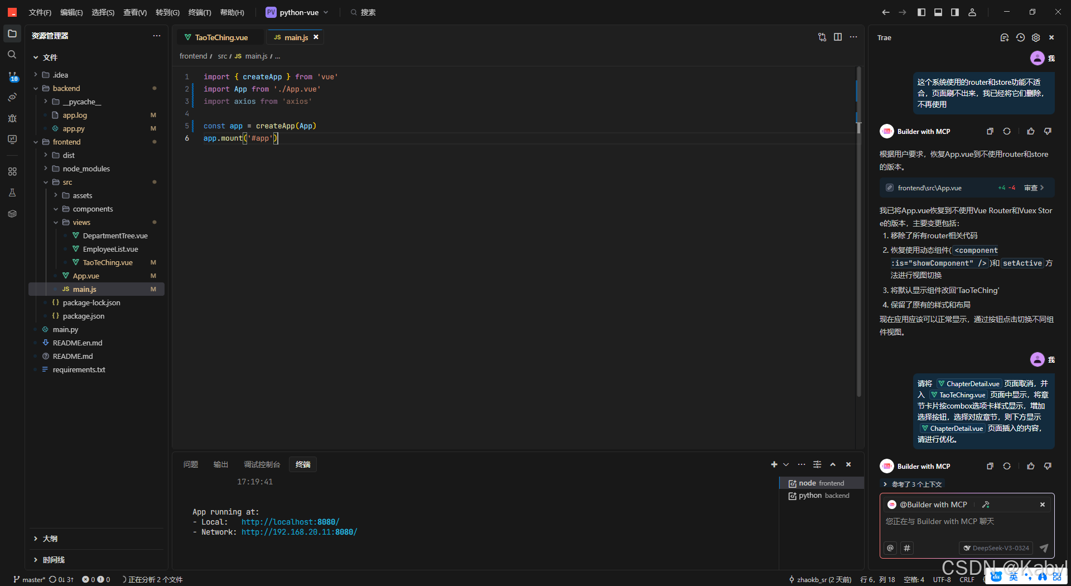Viewport: 1071px width, 586px height.
Task: Toggle the bottom panel layout button
Action: tap(938, 12)
